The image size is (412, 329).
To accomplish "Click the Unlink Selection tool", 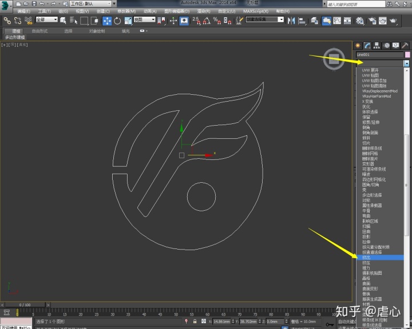I will tap(18, 21).
